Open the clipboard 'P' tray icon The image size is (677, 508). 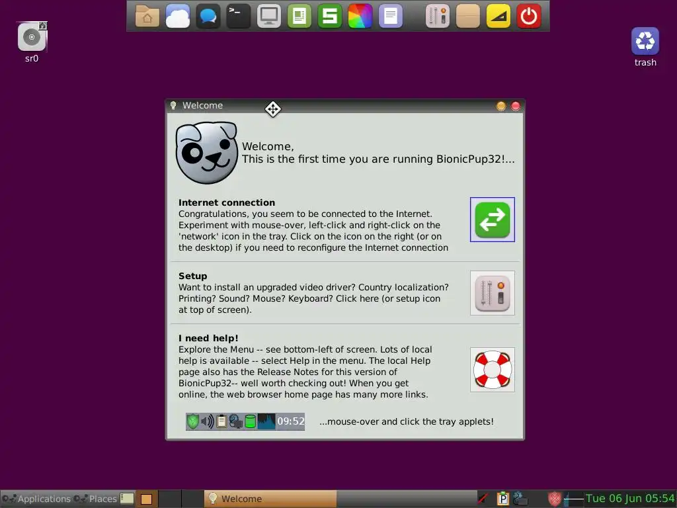[x=502, y=499]
